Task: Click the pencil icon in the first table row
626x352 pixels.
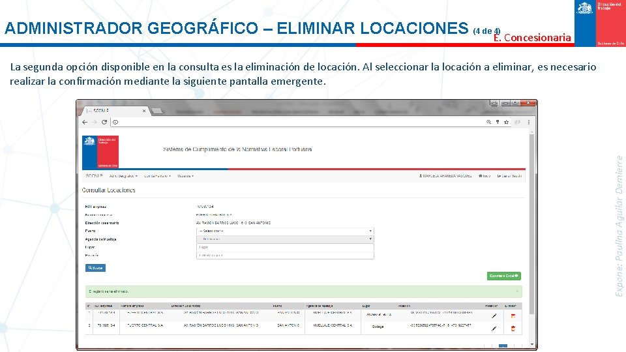Action: click(494, 315)
